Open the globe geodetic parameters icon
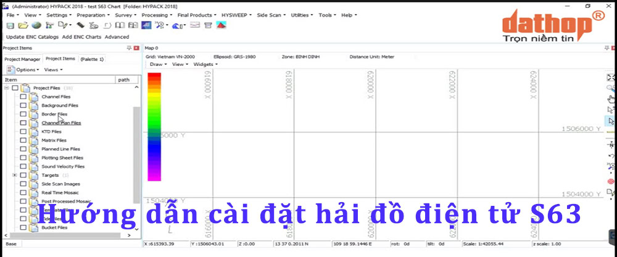This screenshot has width=617, height=257. tap(36, 25)
